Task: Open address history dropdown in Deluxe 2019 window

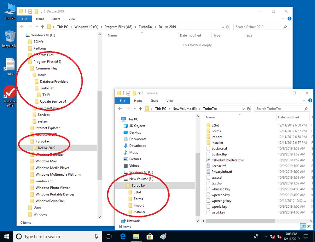Action: pos(223,27)
